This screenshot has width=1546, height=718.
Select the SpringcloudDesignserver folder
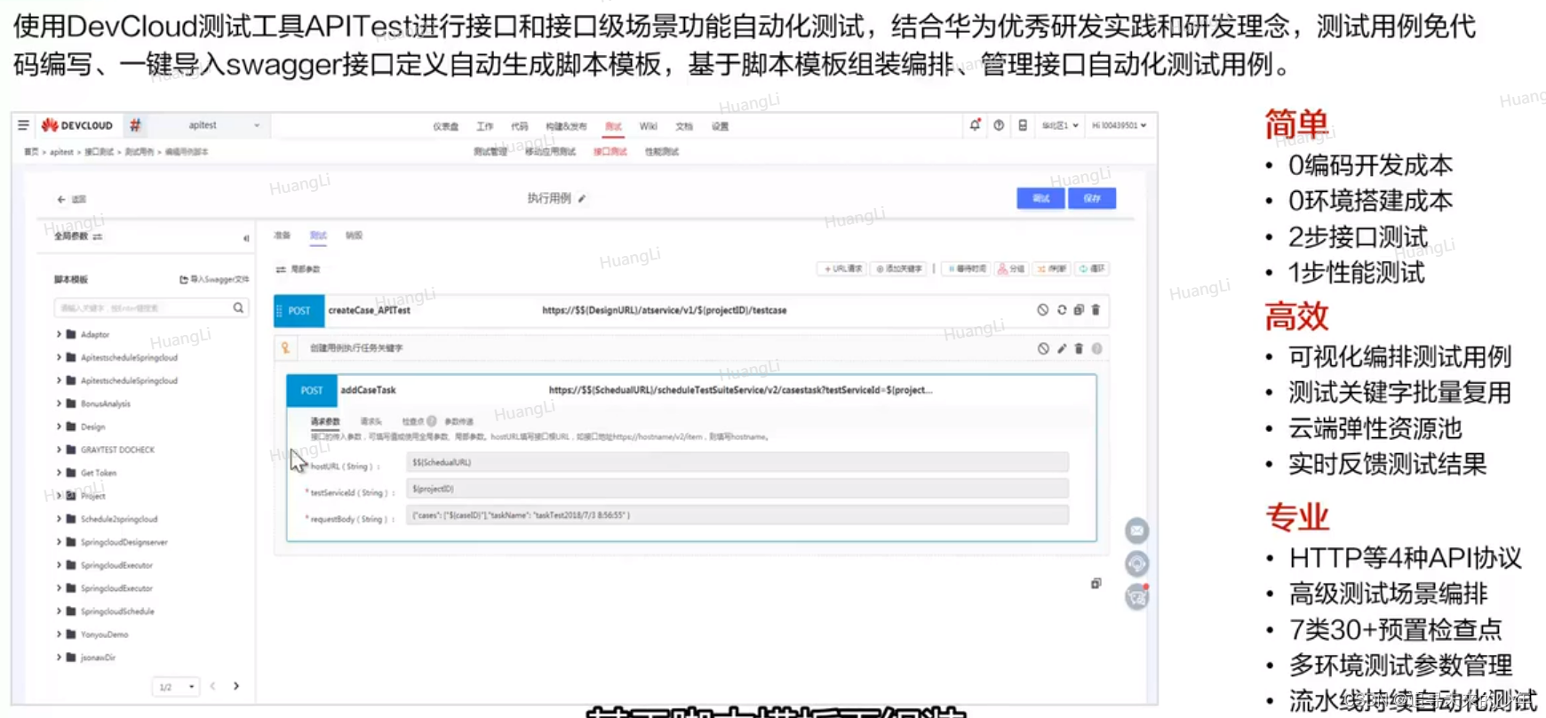(124, 542)
